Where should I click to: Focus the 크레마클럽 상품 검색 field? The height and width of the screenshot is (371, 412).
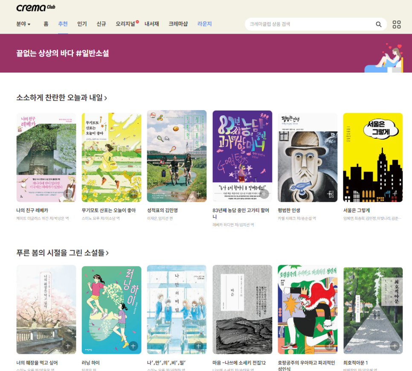(x=310, y=24)
